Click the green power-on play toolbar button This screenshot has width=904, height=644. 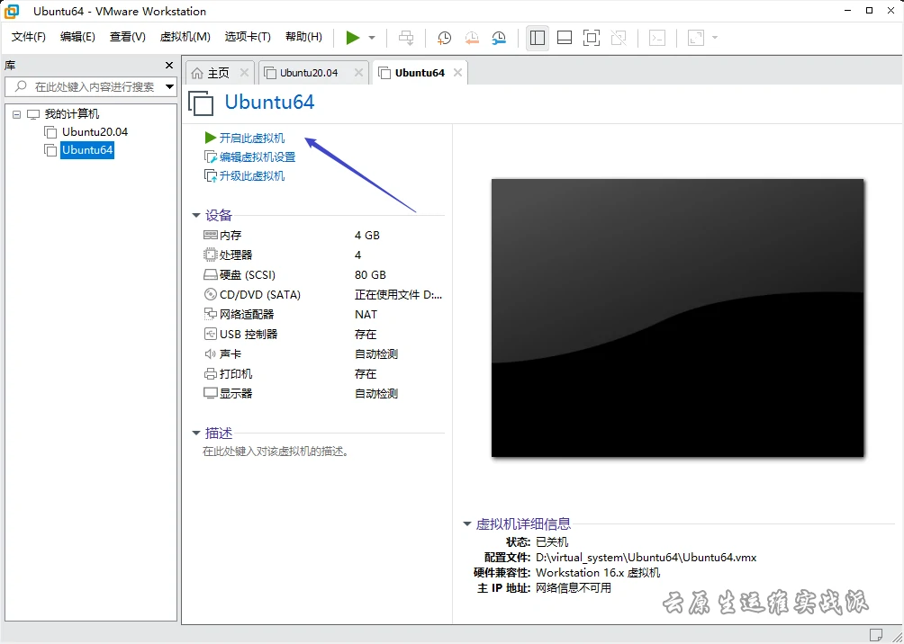pyautogui.click(x=352, y=38)
